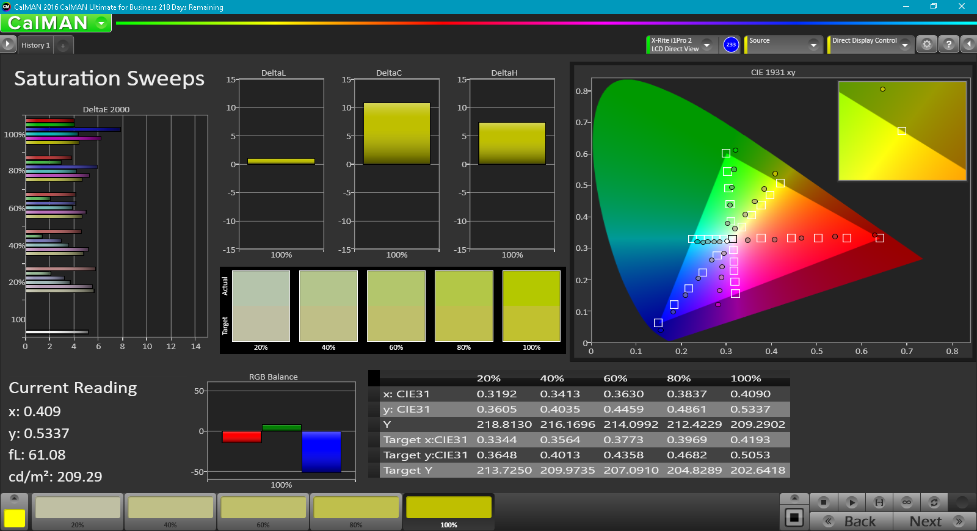977x531 pixels.
Task: Add a new history tab with plus
Action: coord(63,46)
